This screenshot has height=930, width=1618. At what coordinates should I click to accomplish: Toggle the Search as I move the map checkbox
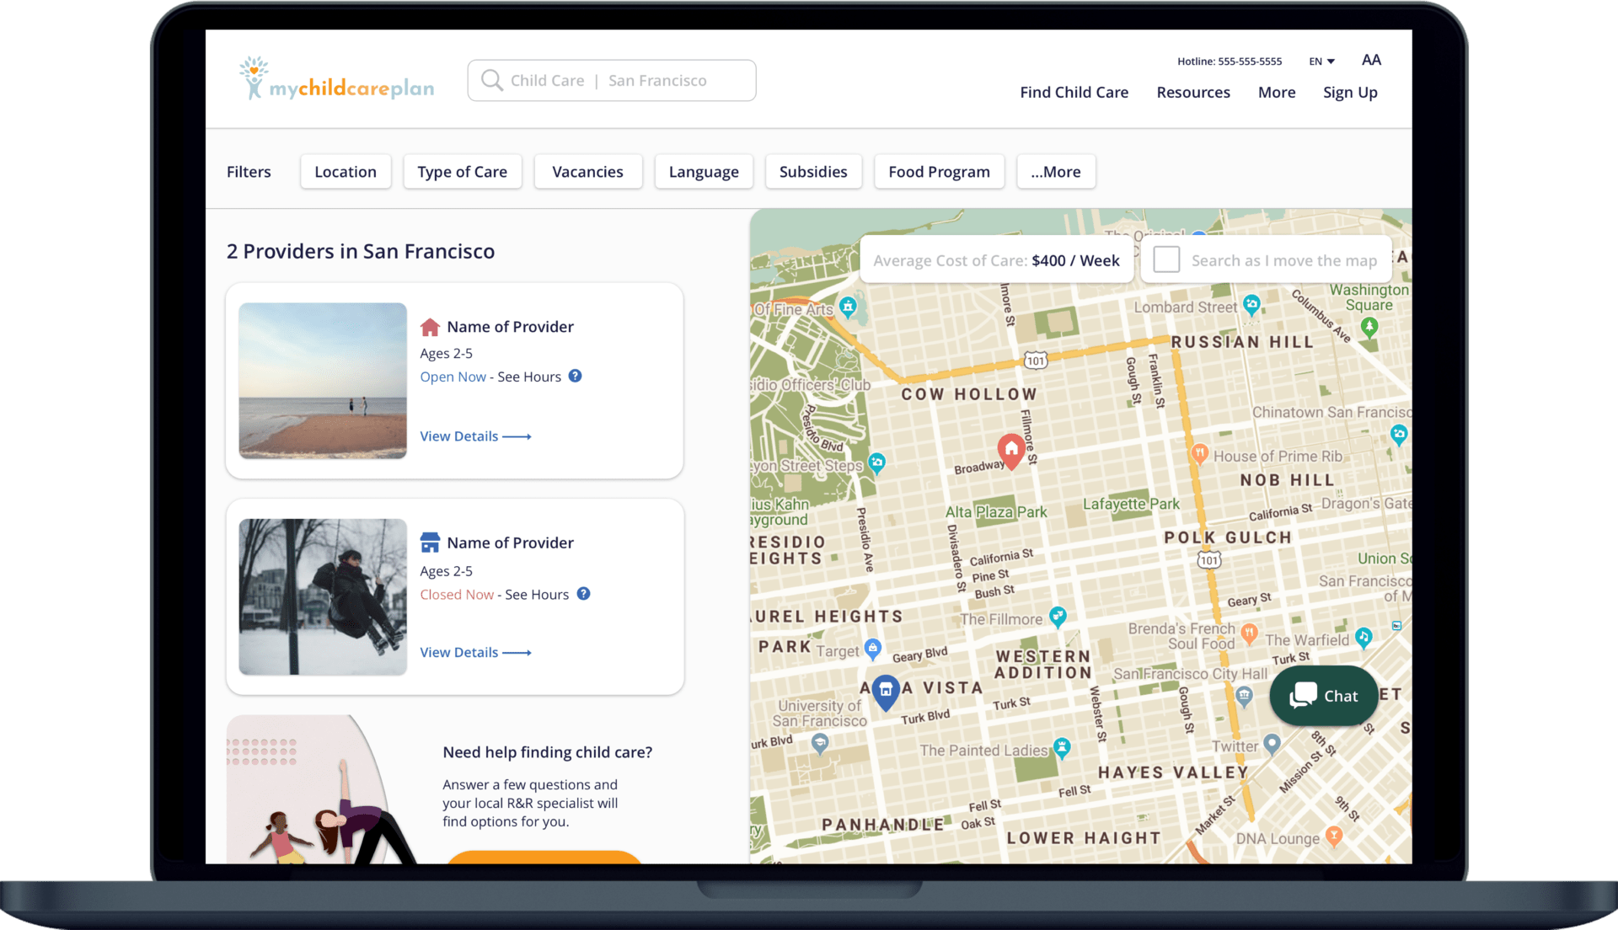click(x=1165, y=260)
